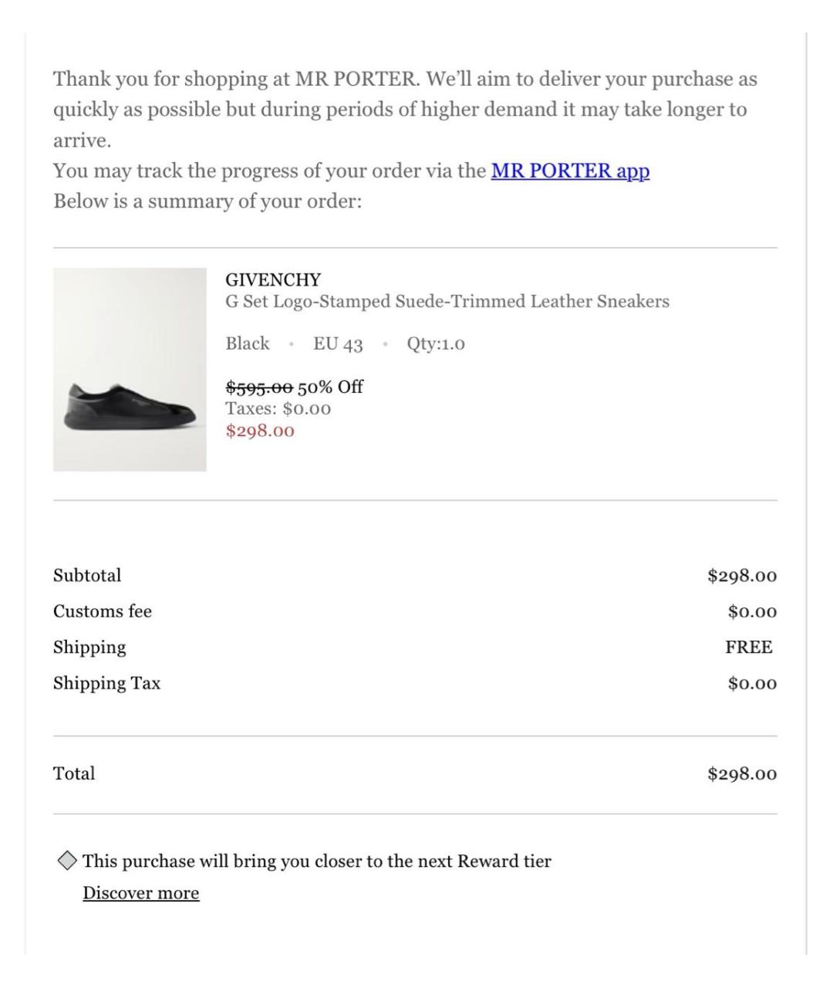The height and width of the screenshot is (988, 833).
Task: Click the diamond Reward tier icon
Action: pyautogui.click(x=67, y=861)
